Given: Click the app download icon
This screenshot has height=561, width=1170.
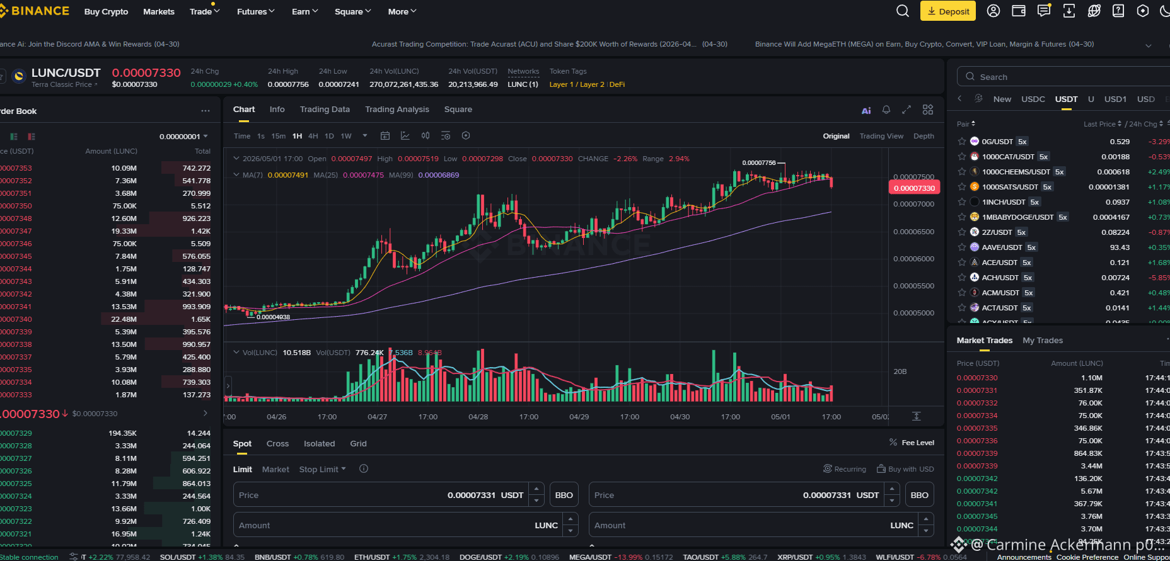Looking at the screenshot, I should click(1069, 11).
